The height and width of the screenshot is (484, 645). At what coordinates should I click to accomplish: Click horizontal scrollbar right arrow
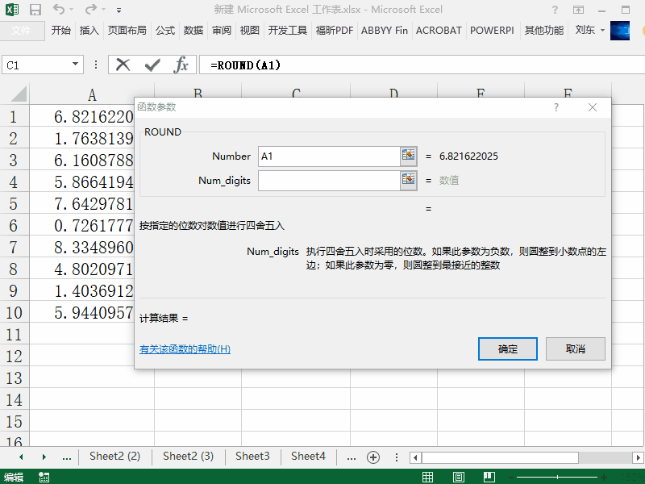tap(638, 457)
